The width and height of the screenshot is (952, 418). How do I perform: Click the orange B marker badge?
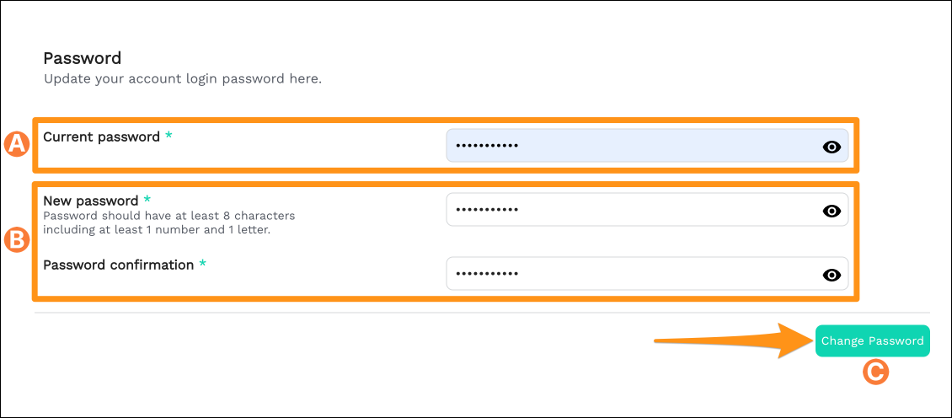pos(17,241)
